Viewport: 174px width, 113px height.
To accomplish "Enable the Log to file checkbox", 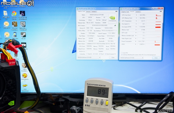I will (122, 53).
